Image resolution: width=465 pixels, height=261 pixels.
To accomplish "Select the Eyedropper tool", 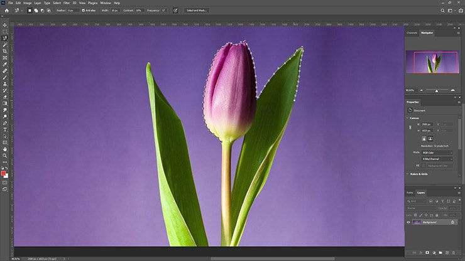I will [x=5, y=64].
